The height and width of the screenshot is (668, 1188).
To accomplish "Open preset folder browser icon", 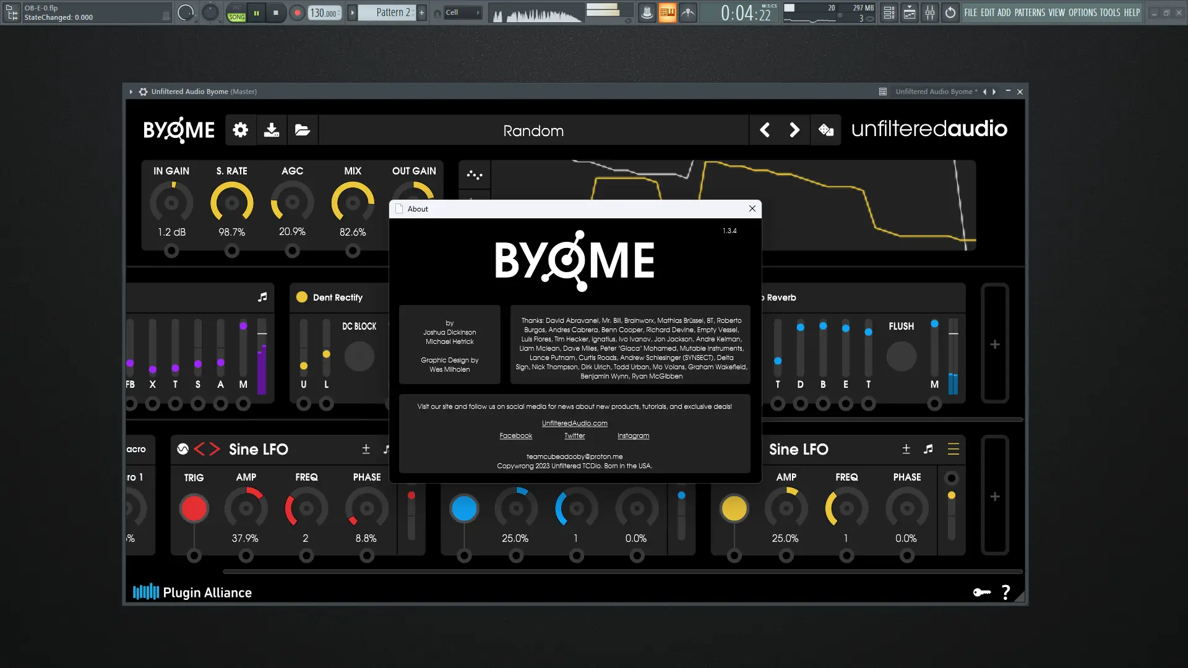I will click(x=303, y=130).
